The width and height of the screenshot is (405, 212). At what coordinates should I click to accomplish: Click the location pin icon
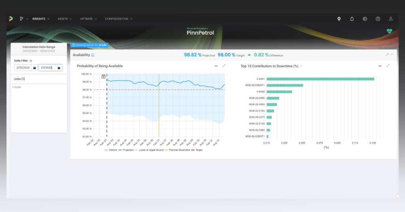point(339,19)
